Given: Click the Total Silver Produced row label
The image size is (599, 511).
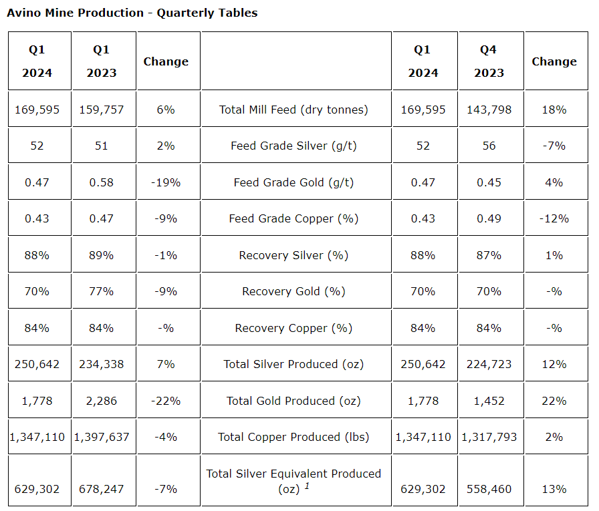Looking at the screenshot, I should coord(293,364).
